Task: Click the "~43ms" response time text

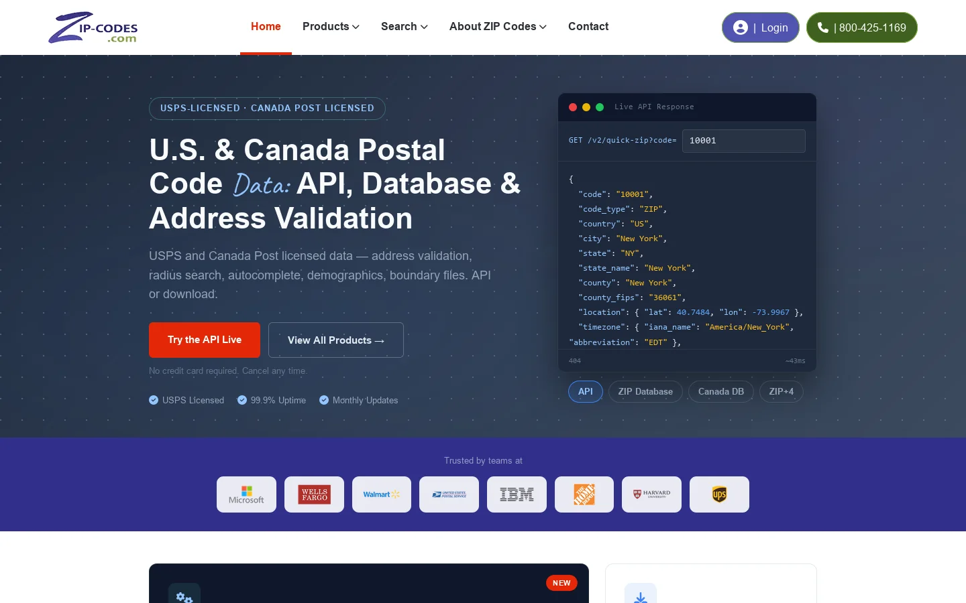Action: click(x=796, y=361)
